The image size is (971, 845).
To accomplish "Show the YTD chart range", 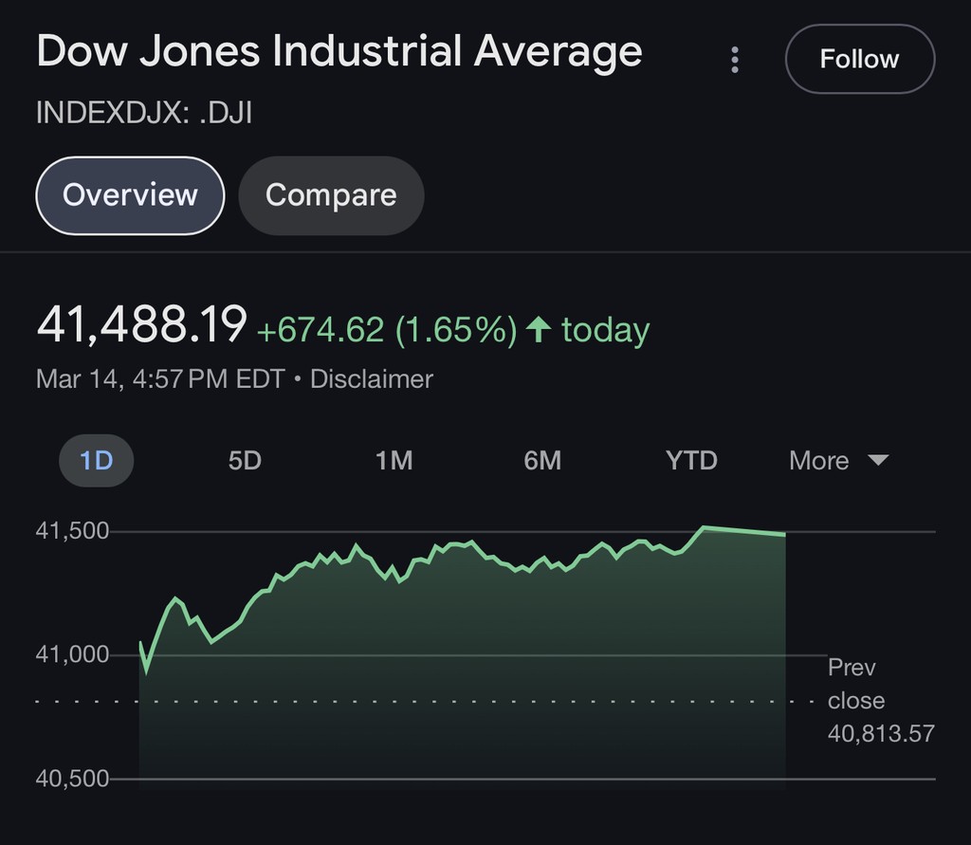I will click(691, 461).
